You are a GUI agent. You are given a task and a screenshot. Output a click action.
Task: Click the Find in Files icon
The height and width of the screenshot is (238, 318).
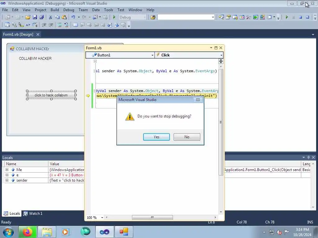(x=153, y=17)
